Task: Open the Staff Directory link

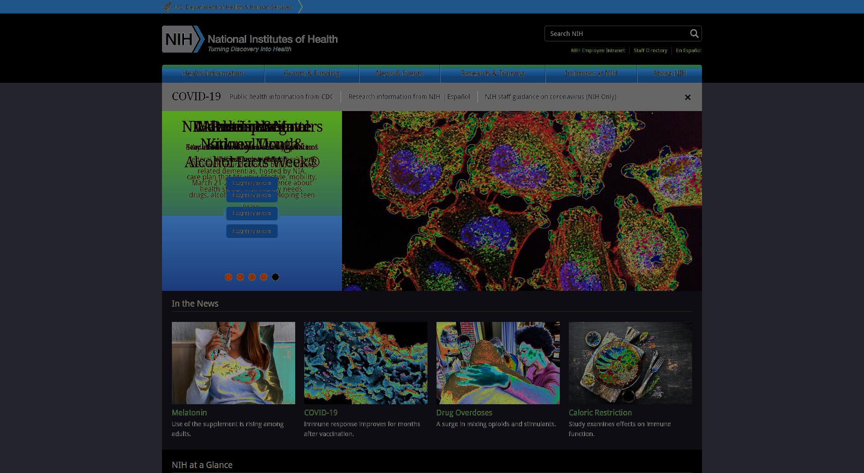Action: [650, 50]
